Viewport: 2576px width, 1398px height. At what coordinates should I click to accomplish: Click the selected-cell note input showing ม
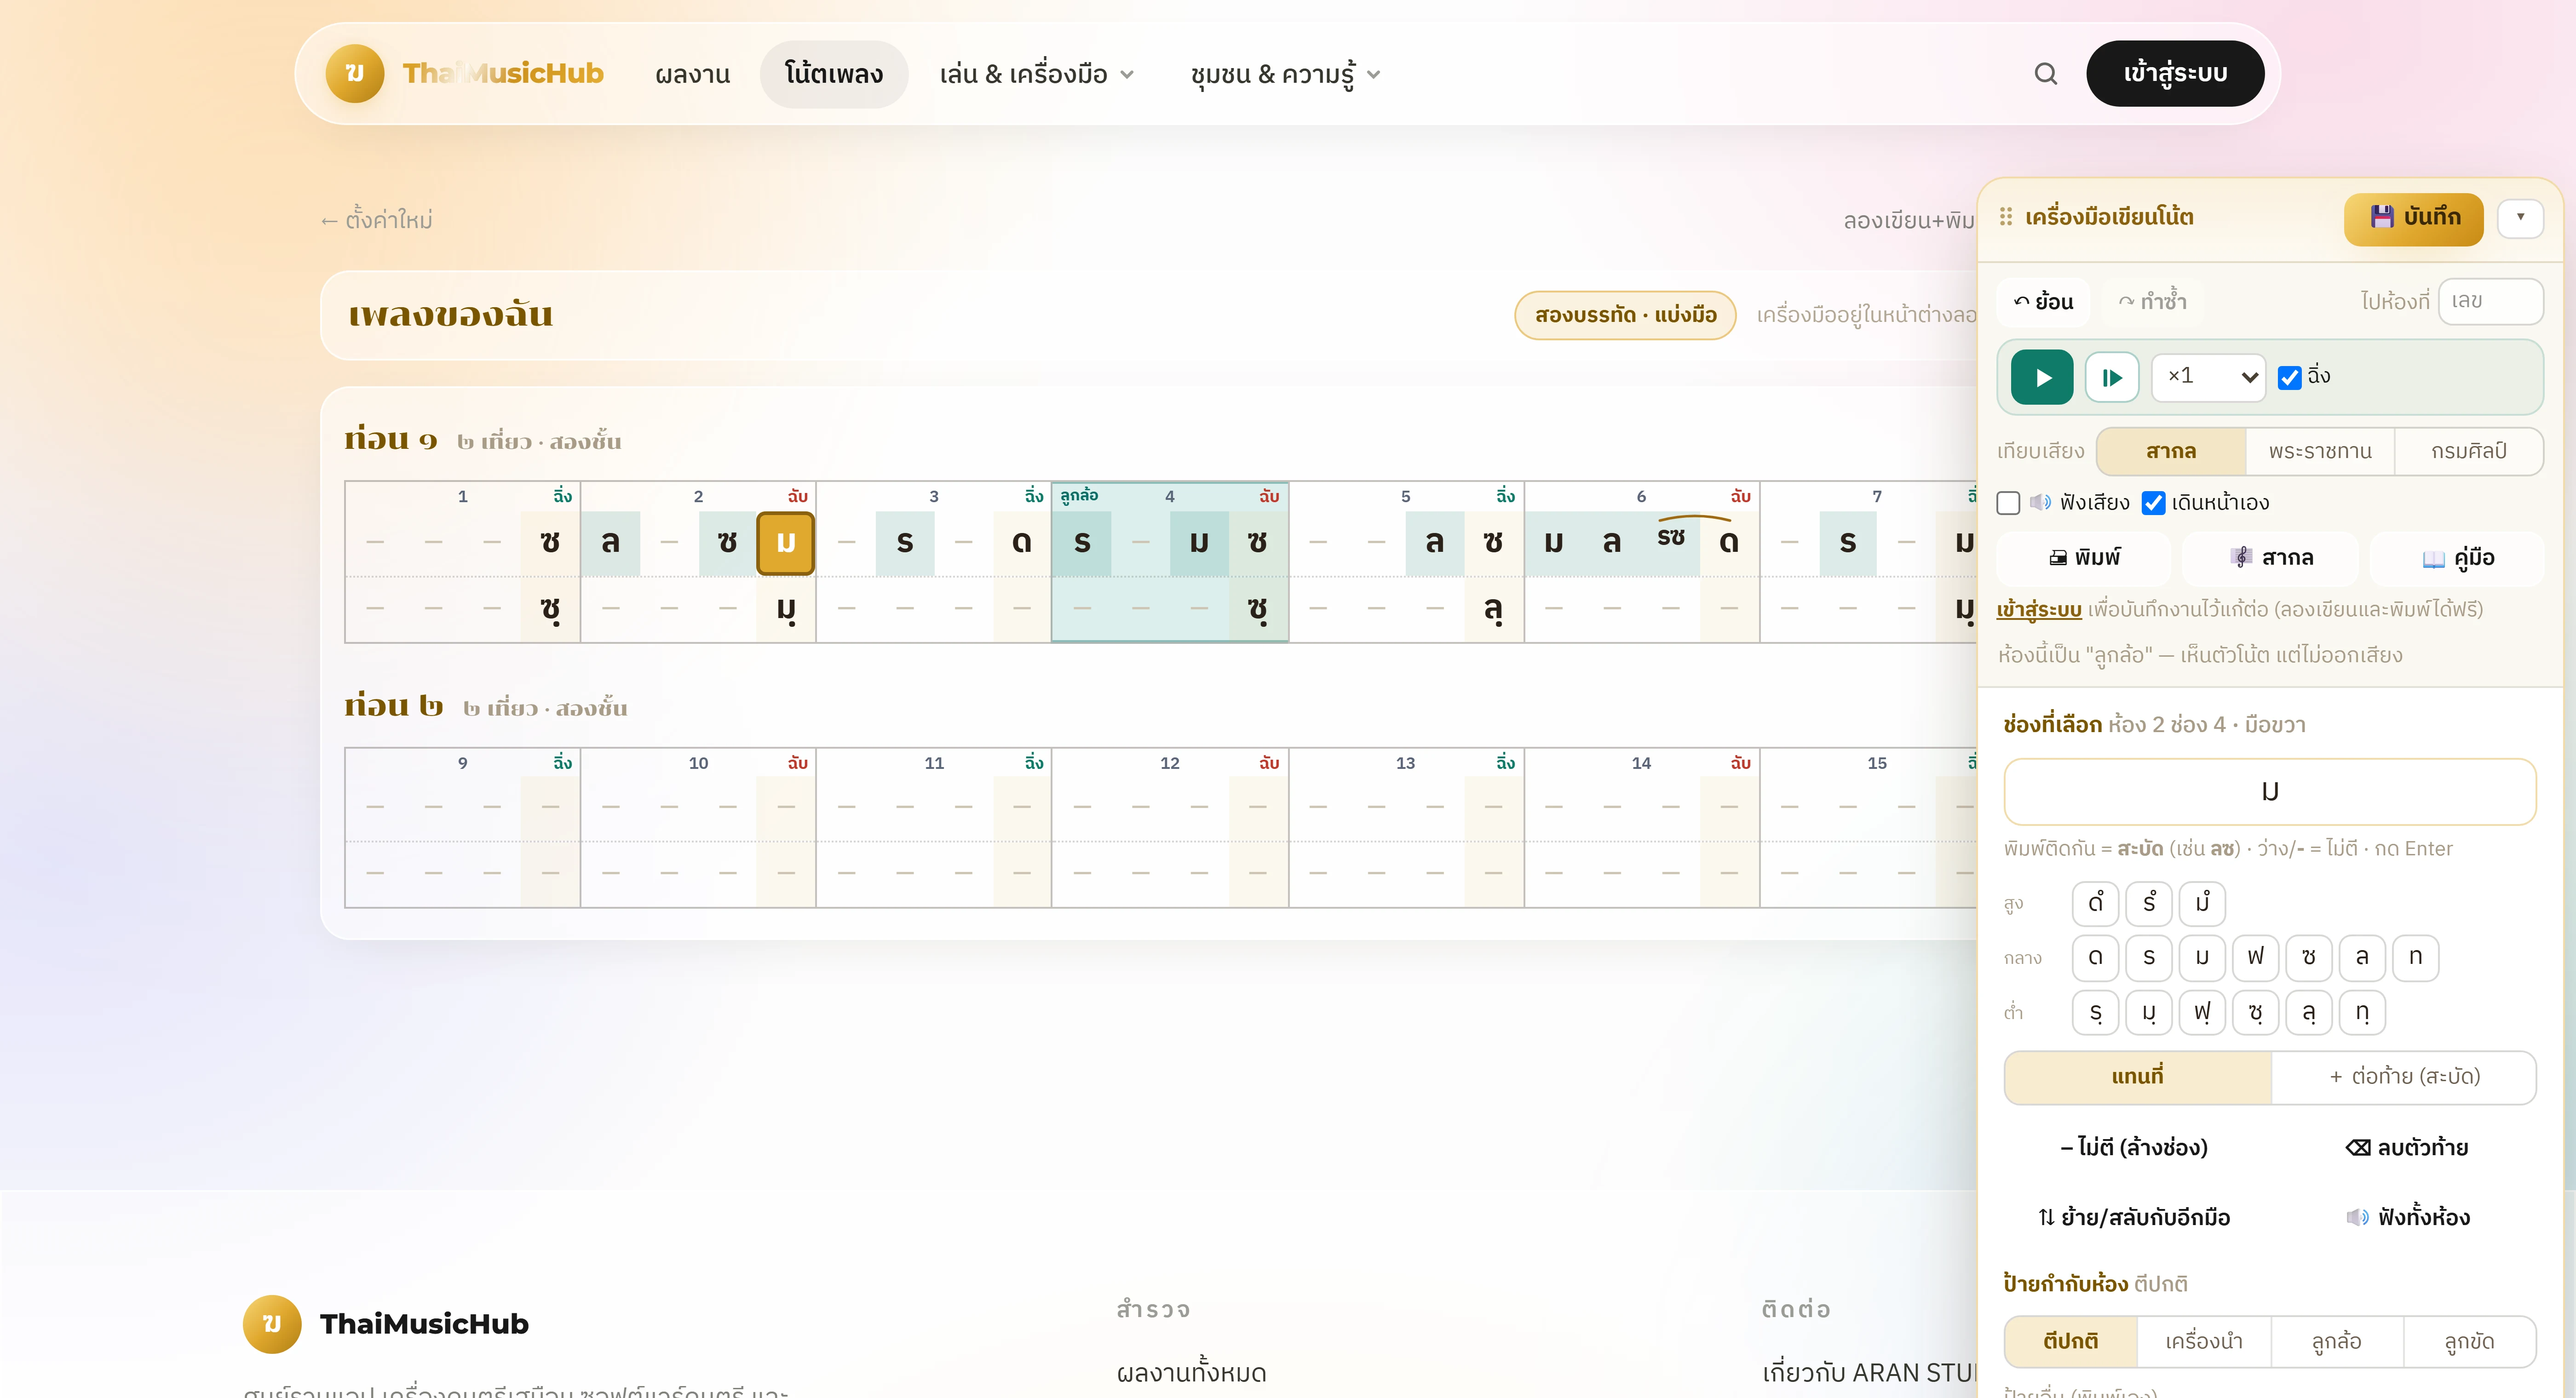[2270, 792]
